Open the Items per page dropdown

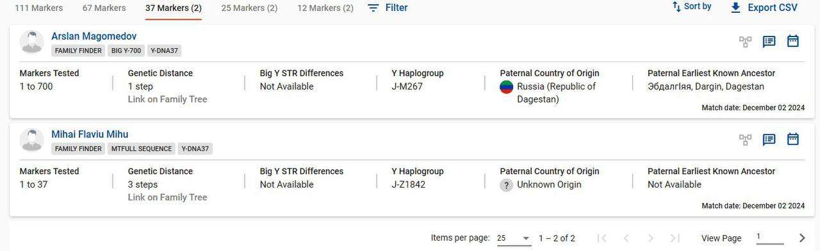514,238
